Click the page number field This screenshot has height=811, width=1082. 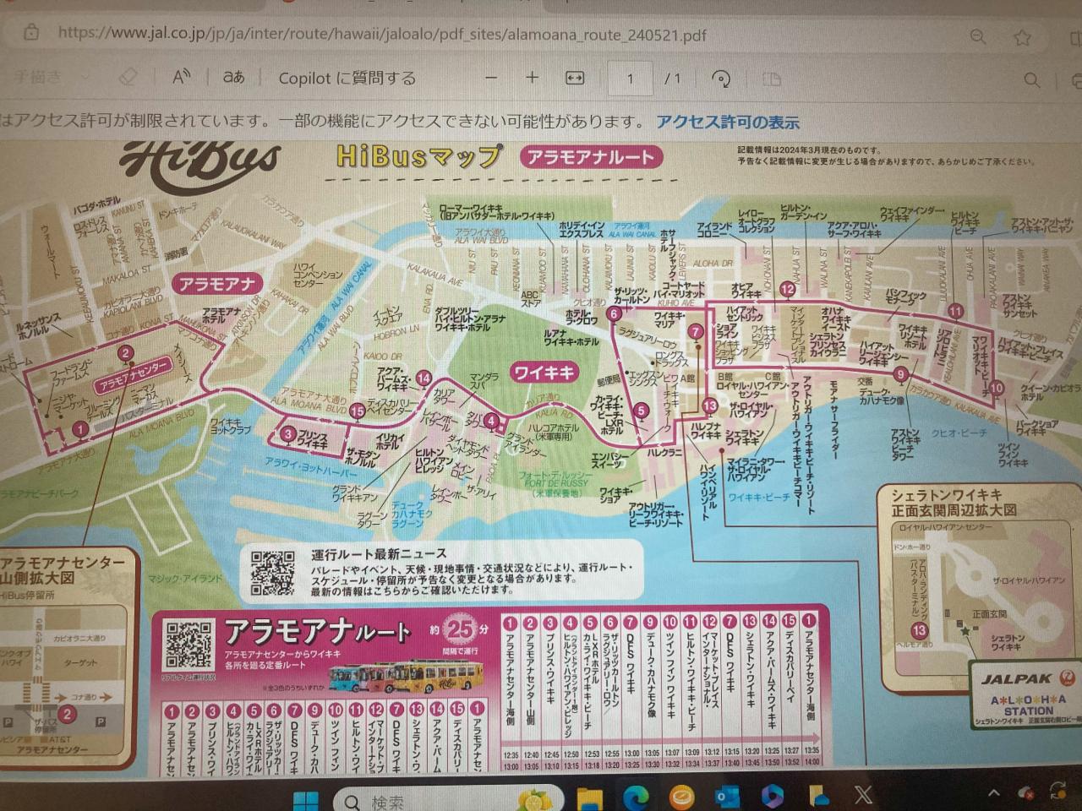point(630,79)
